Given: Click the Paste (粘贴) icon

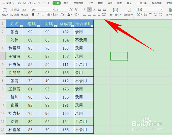Looking at the screenshot, I should coord(5,10).
